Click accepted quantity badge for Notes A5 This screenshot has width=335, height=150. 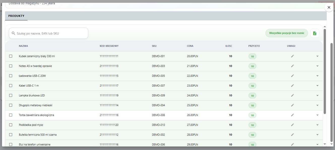point(252,66)
